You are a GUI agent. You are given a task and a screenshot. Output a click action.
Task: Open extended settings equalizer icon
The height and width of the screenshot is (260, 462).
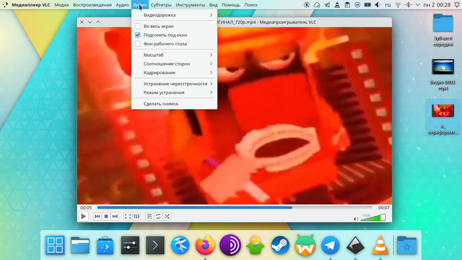click(136, 217)
